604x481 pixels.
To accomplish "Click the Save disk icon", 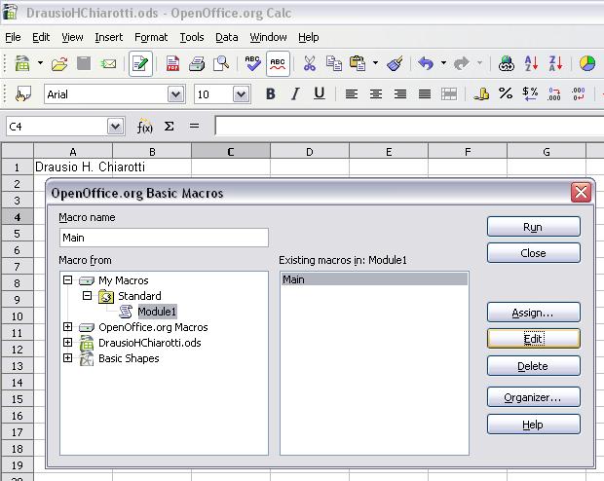I will [x=84, y=63].
